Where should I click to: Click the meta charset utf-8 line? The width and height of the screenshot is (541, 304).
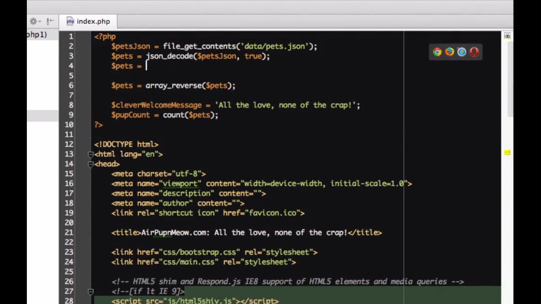point(158,174)
